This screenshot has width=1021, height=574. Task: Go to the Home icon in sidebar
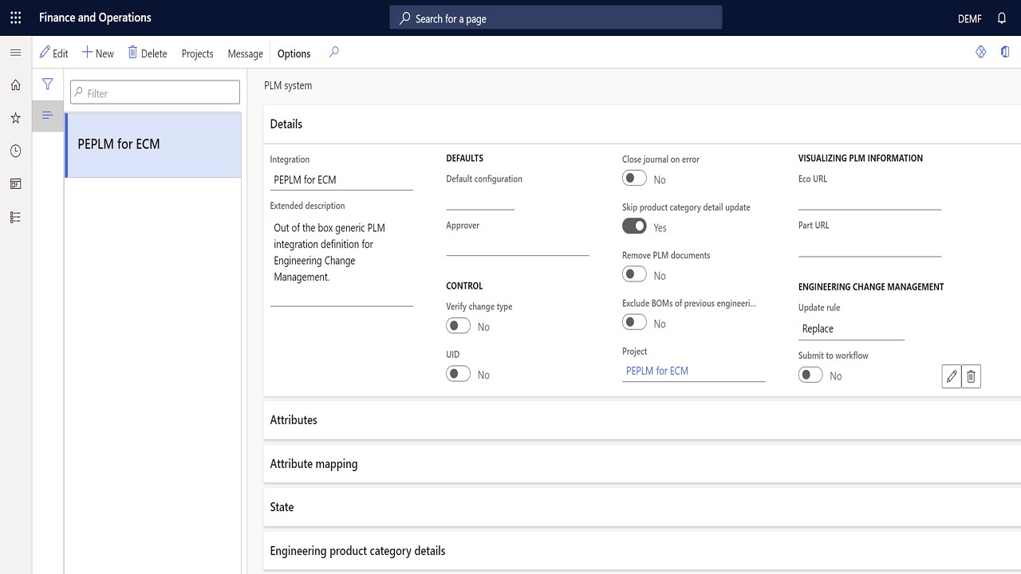tap(15, 85)
